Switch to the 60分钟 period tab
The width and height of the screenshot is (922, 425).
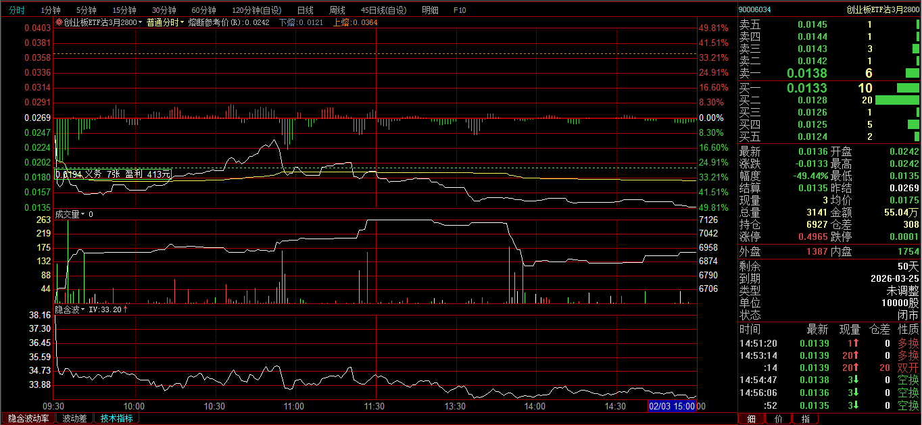203,10
